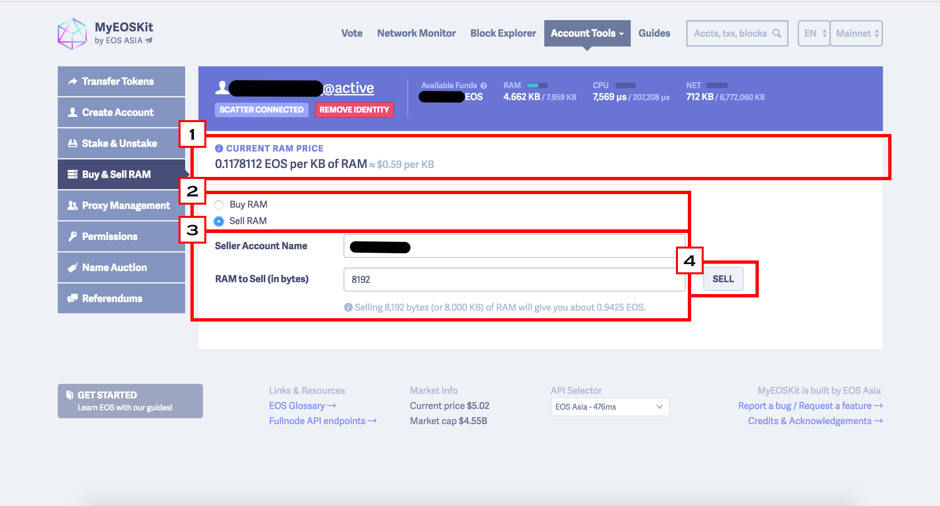Open Stake & Unstake in the sidebar
The width and height of the screenshot is (940, 506).
121,143
